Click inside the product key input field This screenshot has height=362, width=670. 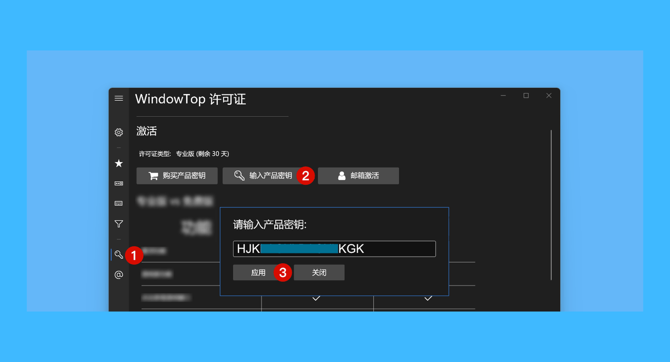[334, 249]
